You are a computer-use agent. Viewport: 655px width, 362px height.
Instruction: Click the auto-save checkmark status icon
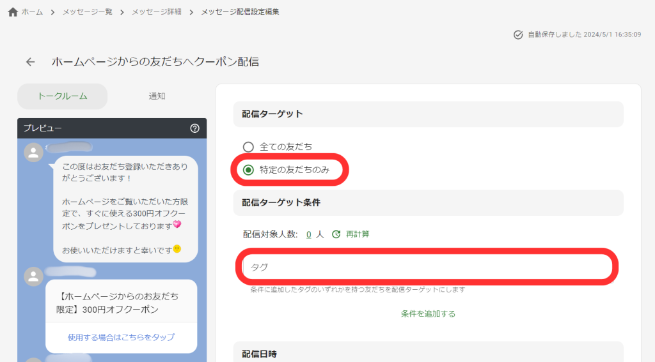click(x=518, y=34)
